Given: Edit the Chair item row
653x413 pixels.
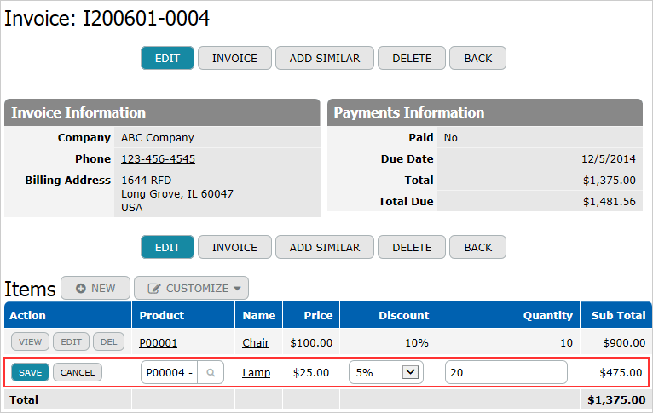Looking at the screenshot, I should (x=72, y=341).
